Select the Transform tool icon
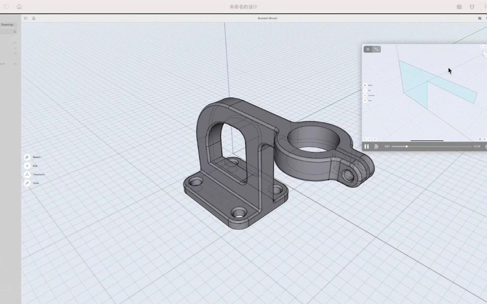This screenshot has height=304, width=487. tap(27, 174)
